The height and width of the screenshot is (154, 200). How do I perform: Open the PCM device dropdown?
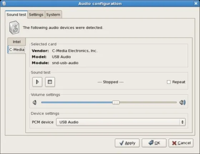click(121, 122)
